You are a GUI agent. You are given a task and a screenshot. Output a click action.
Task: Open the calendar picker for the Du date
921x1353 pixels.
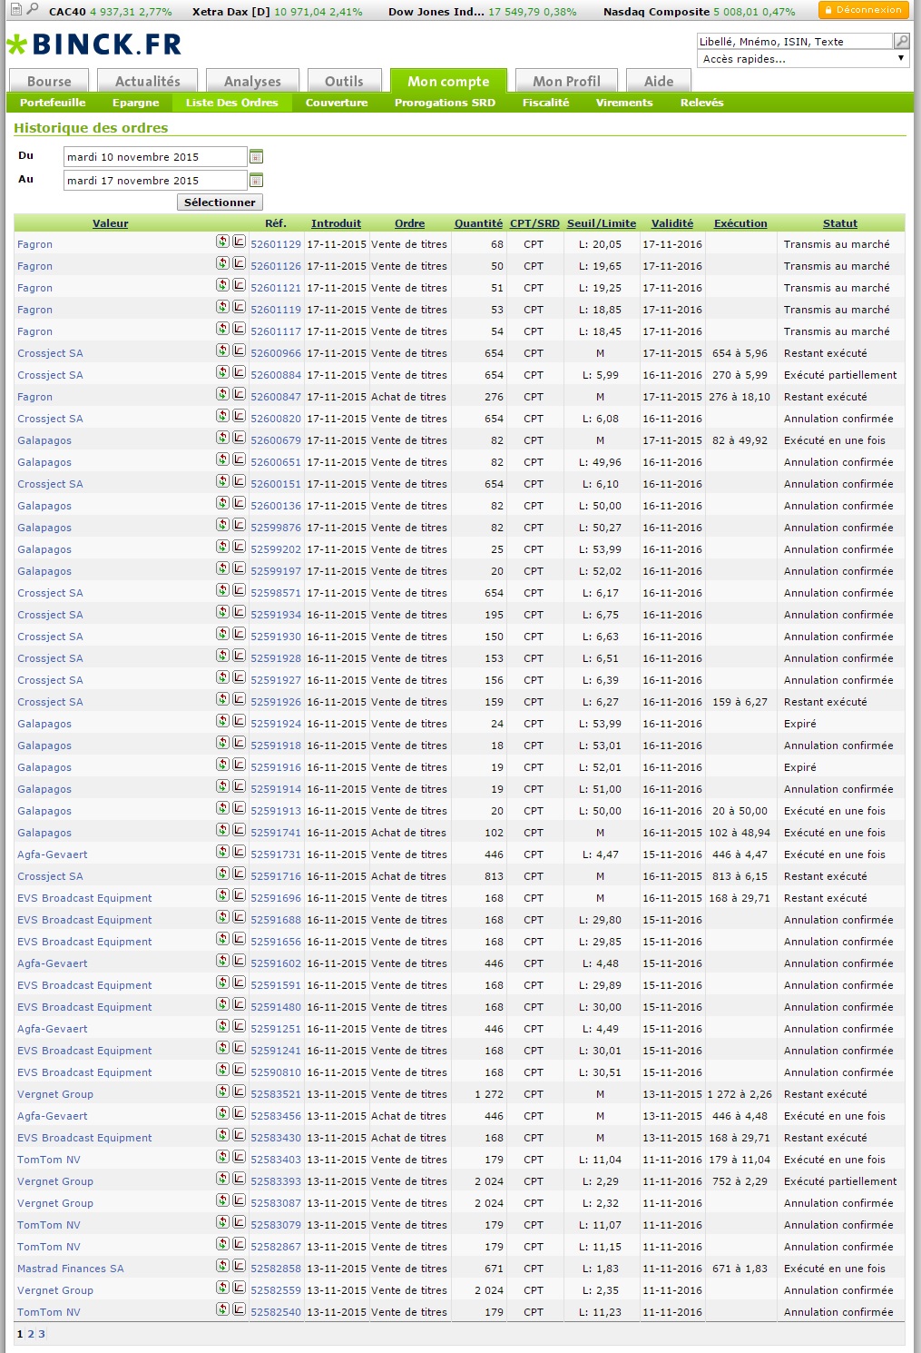point(256,157)
